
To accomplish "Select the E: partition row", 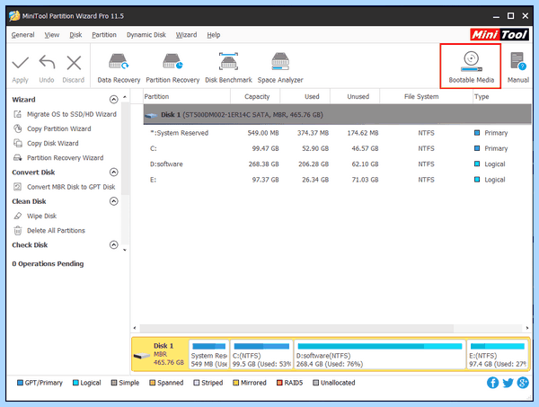I will point(337,180).
